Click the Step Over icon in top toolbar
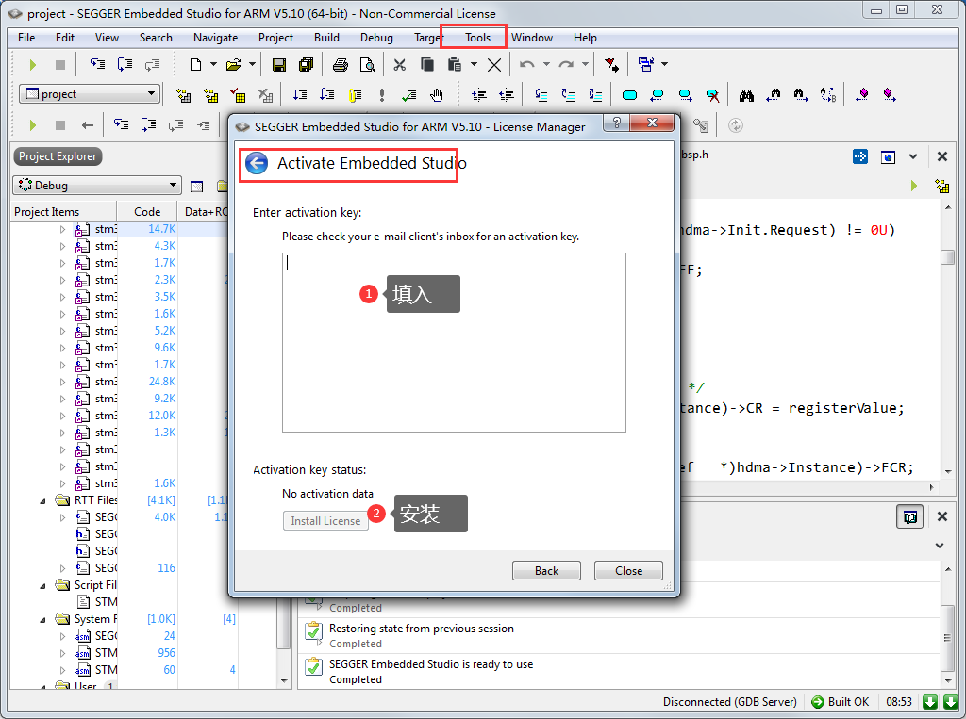The image size is (966, 719). (x=125, y=65)
